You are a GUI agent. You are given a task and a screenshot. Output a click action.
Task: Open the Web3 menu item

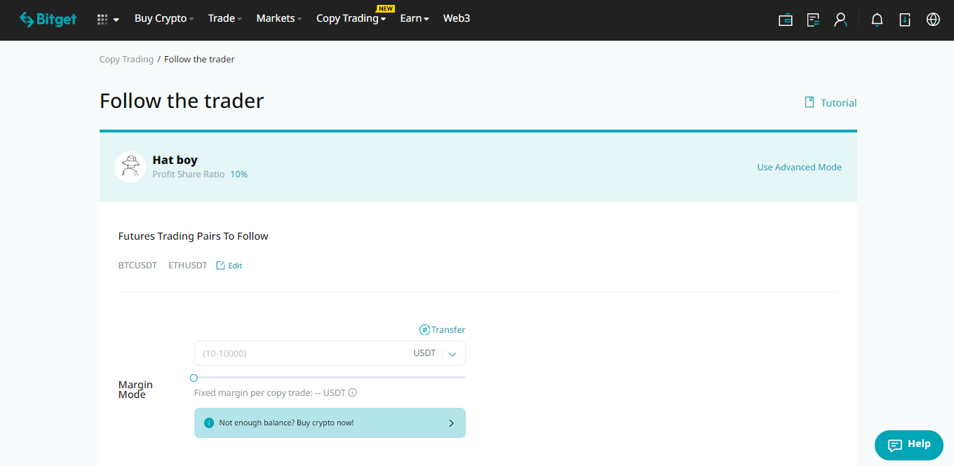click(x=457, y=19)
